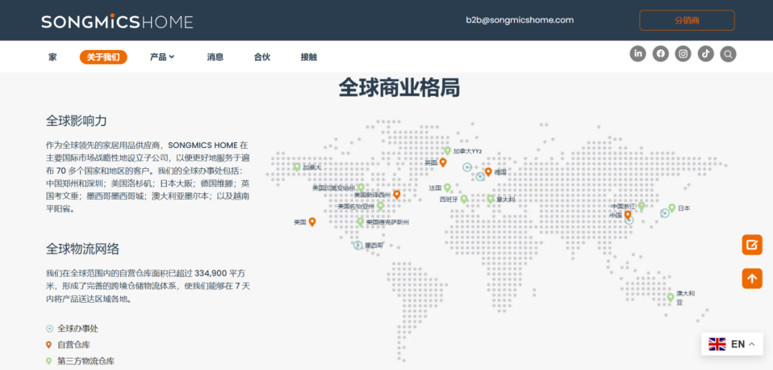The image size is (773, 370).
Task: Click the SONGMICS HOME logo
Action: pos(117,21)
